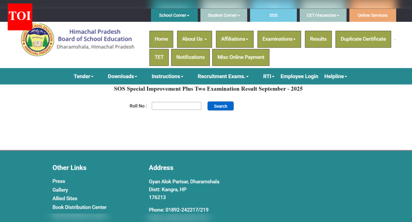The width and height of the screenshot is (412, 222).
Task: Expand the Examinations menu
Action: [x=279, y=39]
